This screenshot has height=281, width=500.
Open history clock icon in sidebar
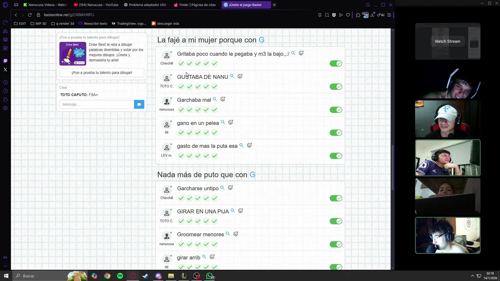click(x=5, y=91)
